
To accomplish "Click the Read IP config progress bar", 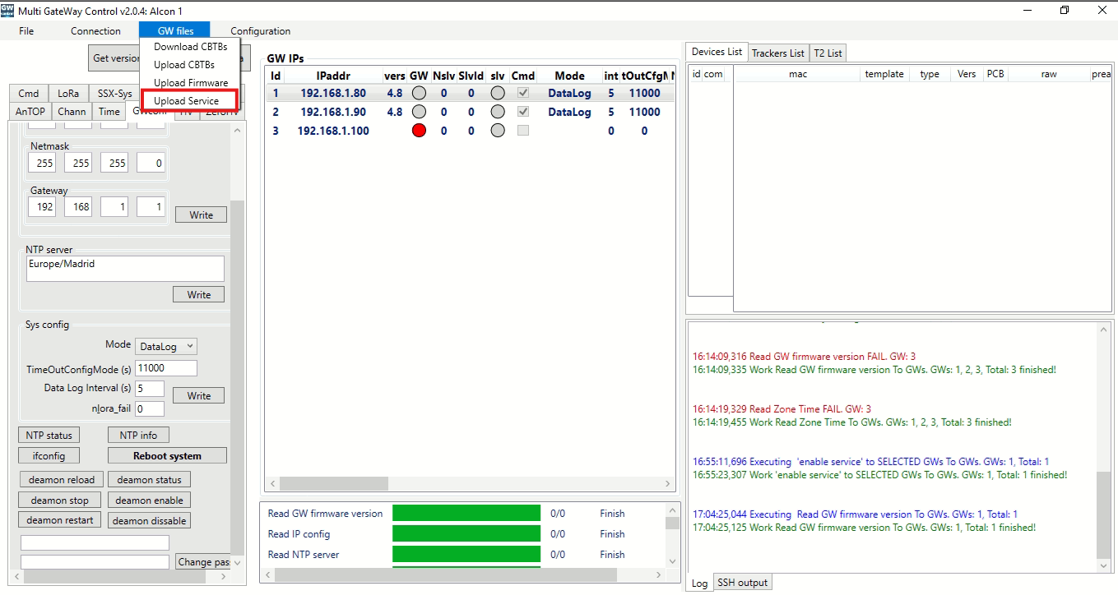I will 466,534.
